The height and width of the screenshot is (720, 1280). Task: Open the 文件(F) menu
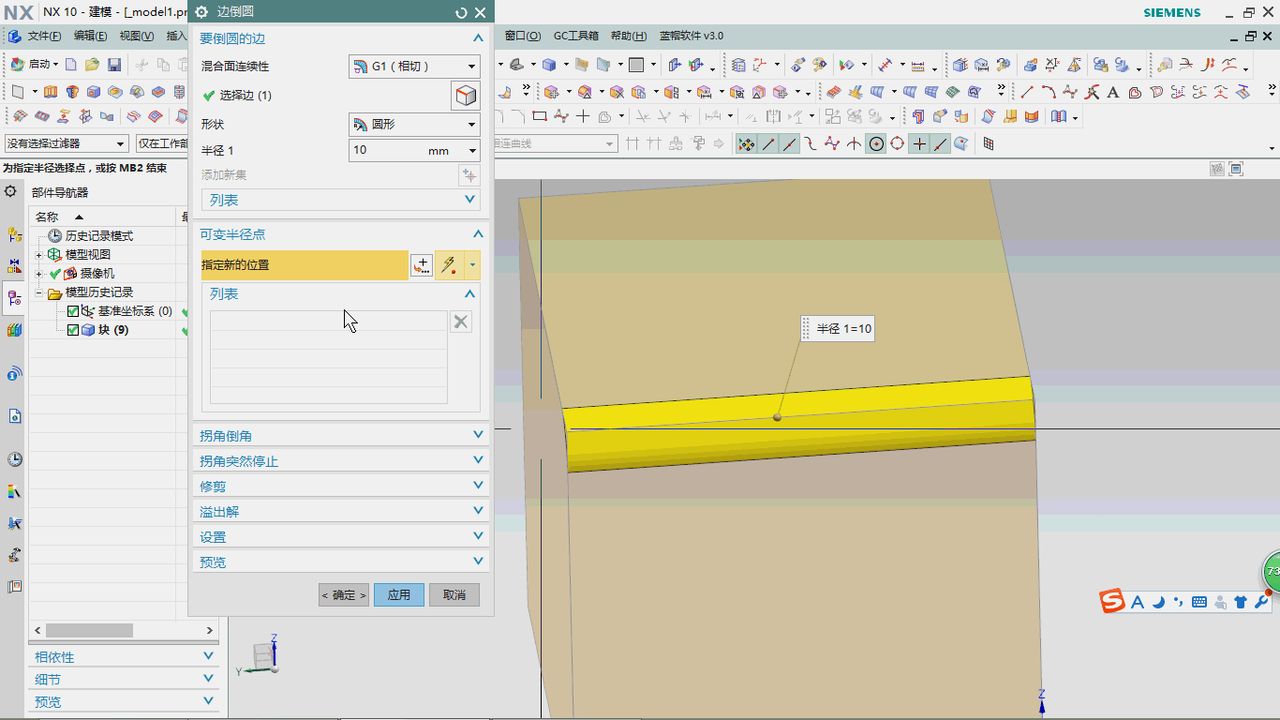[44, 36]
